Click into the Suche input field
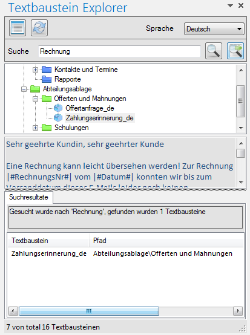 (119, 51)
